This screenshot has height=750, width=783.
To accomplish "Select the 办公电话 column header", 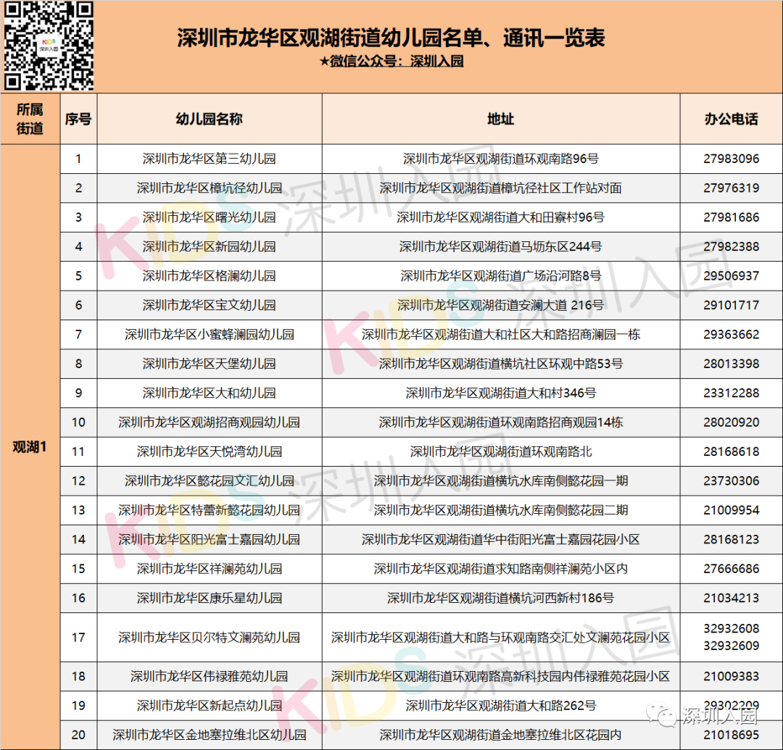I will pyautogui.click(x=731, y=119).
